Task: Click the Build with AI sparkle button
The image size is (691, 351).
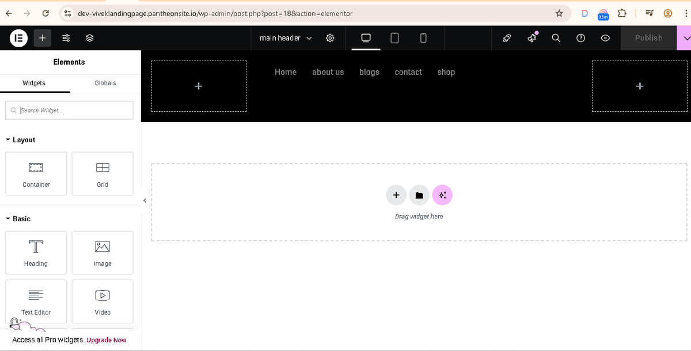Action: point(442,195)
